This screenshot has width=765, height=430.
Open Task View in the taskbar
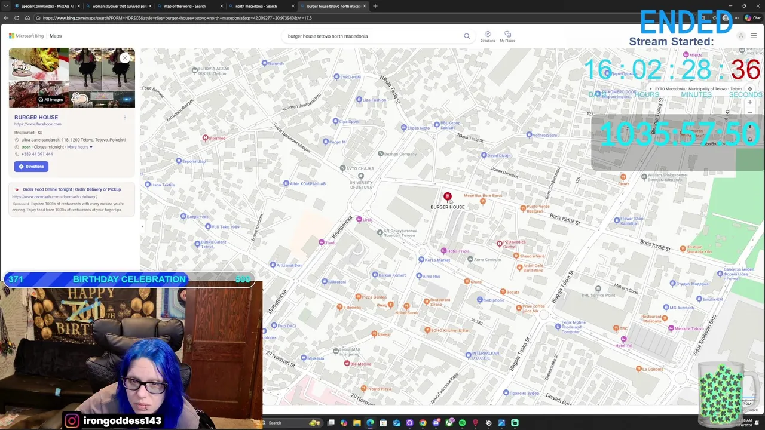(331, 423)
